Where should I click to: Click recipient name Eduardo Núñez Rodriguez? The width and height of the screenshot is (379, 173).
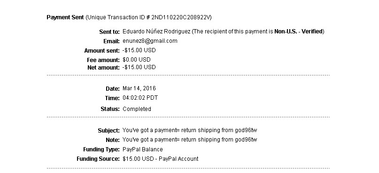(156, 31)
